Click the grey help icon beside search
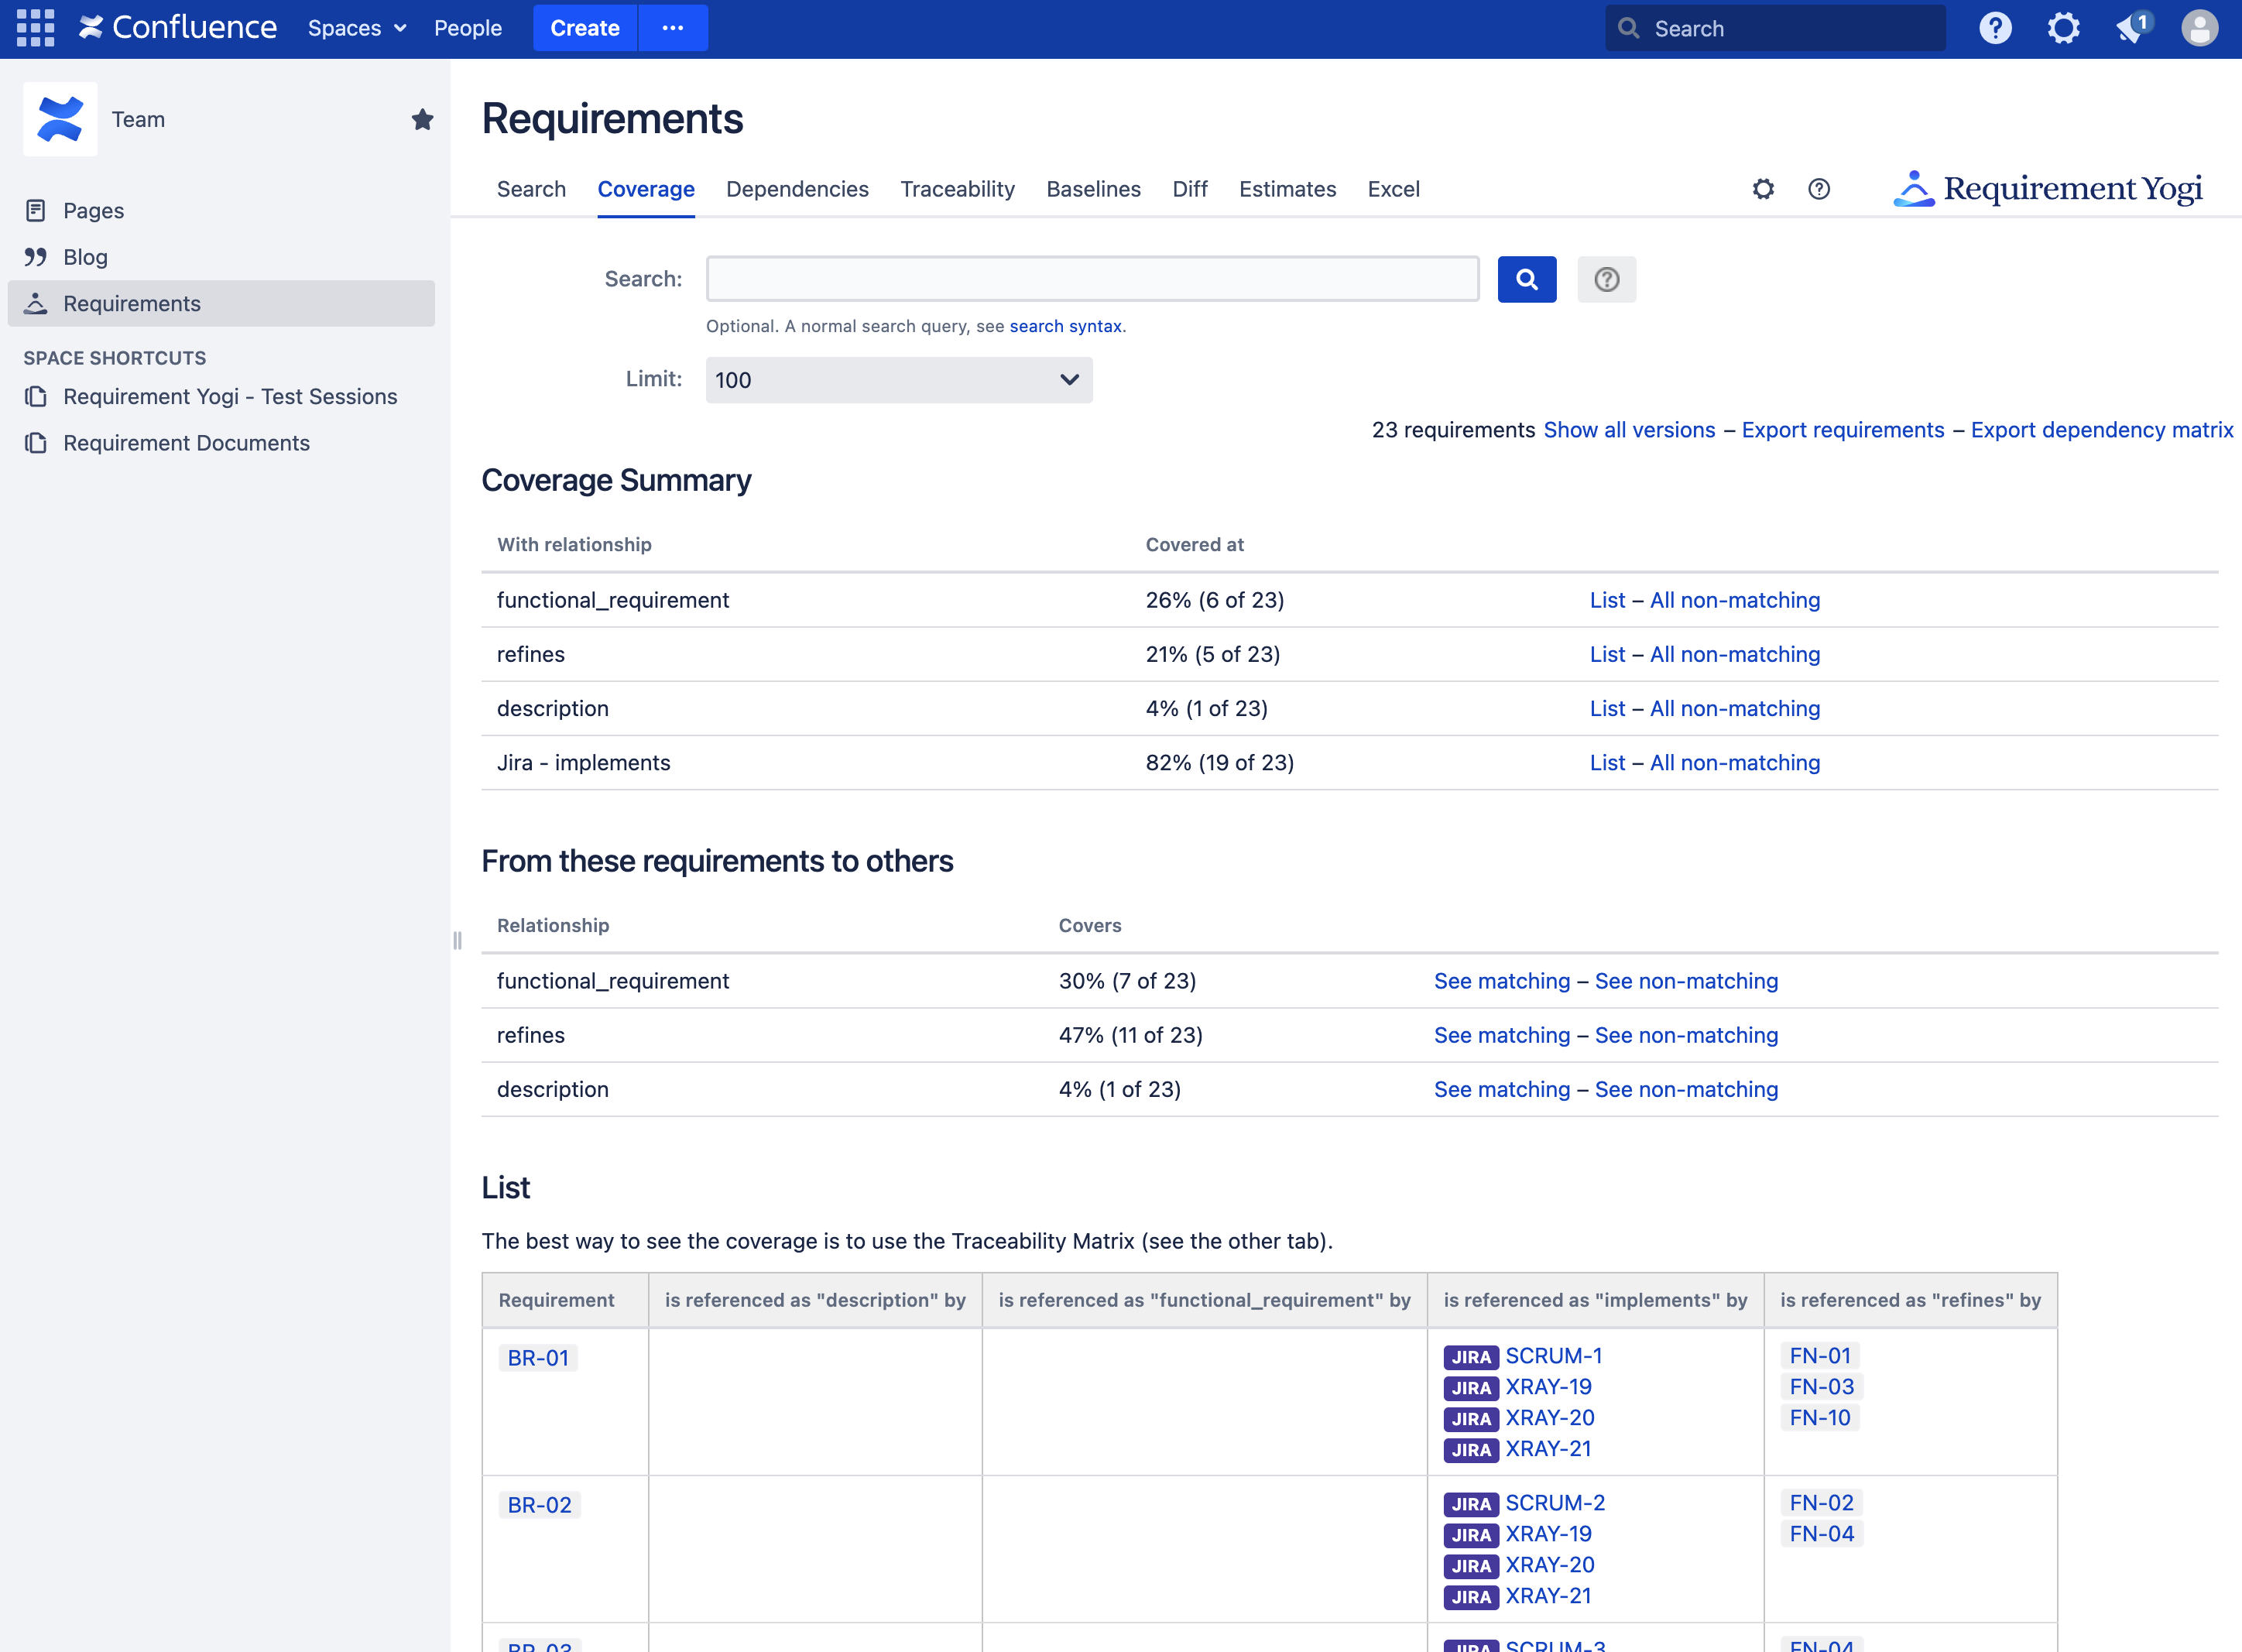2242x1652 pixels. click(1606, 279)
